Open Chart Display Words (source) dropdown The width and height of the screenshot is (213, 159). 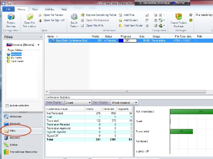(x=124, y=103)
